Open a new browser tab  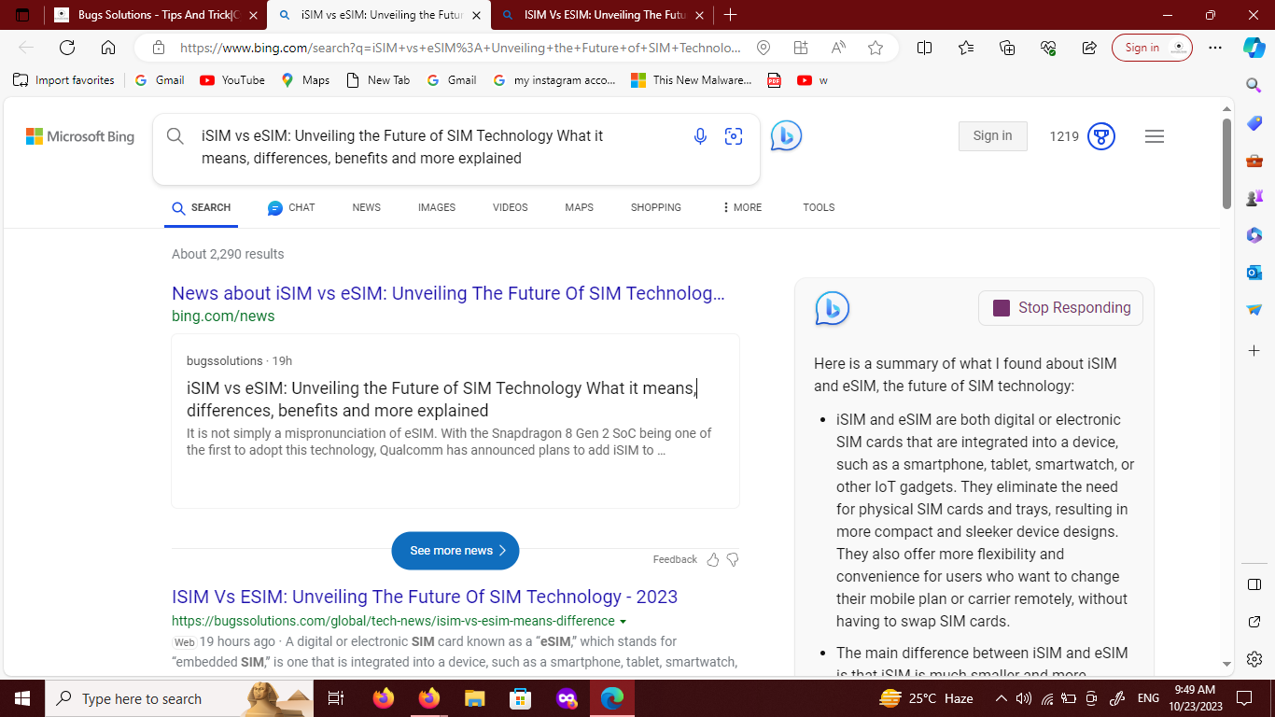pyautogui.click(x=730, y=15)
